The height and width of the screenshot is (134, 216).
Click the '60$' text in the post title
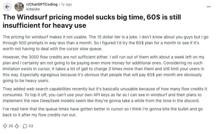pyautogui.click(x=152, y=17)
